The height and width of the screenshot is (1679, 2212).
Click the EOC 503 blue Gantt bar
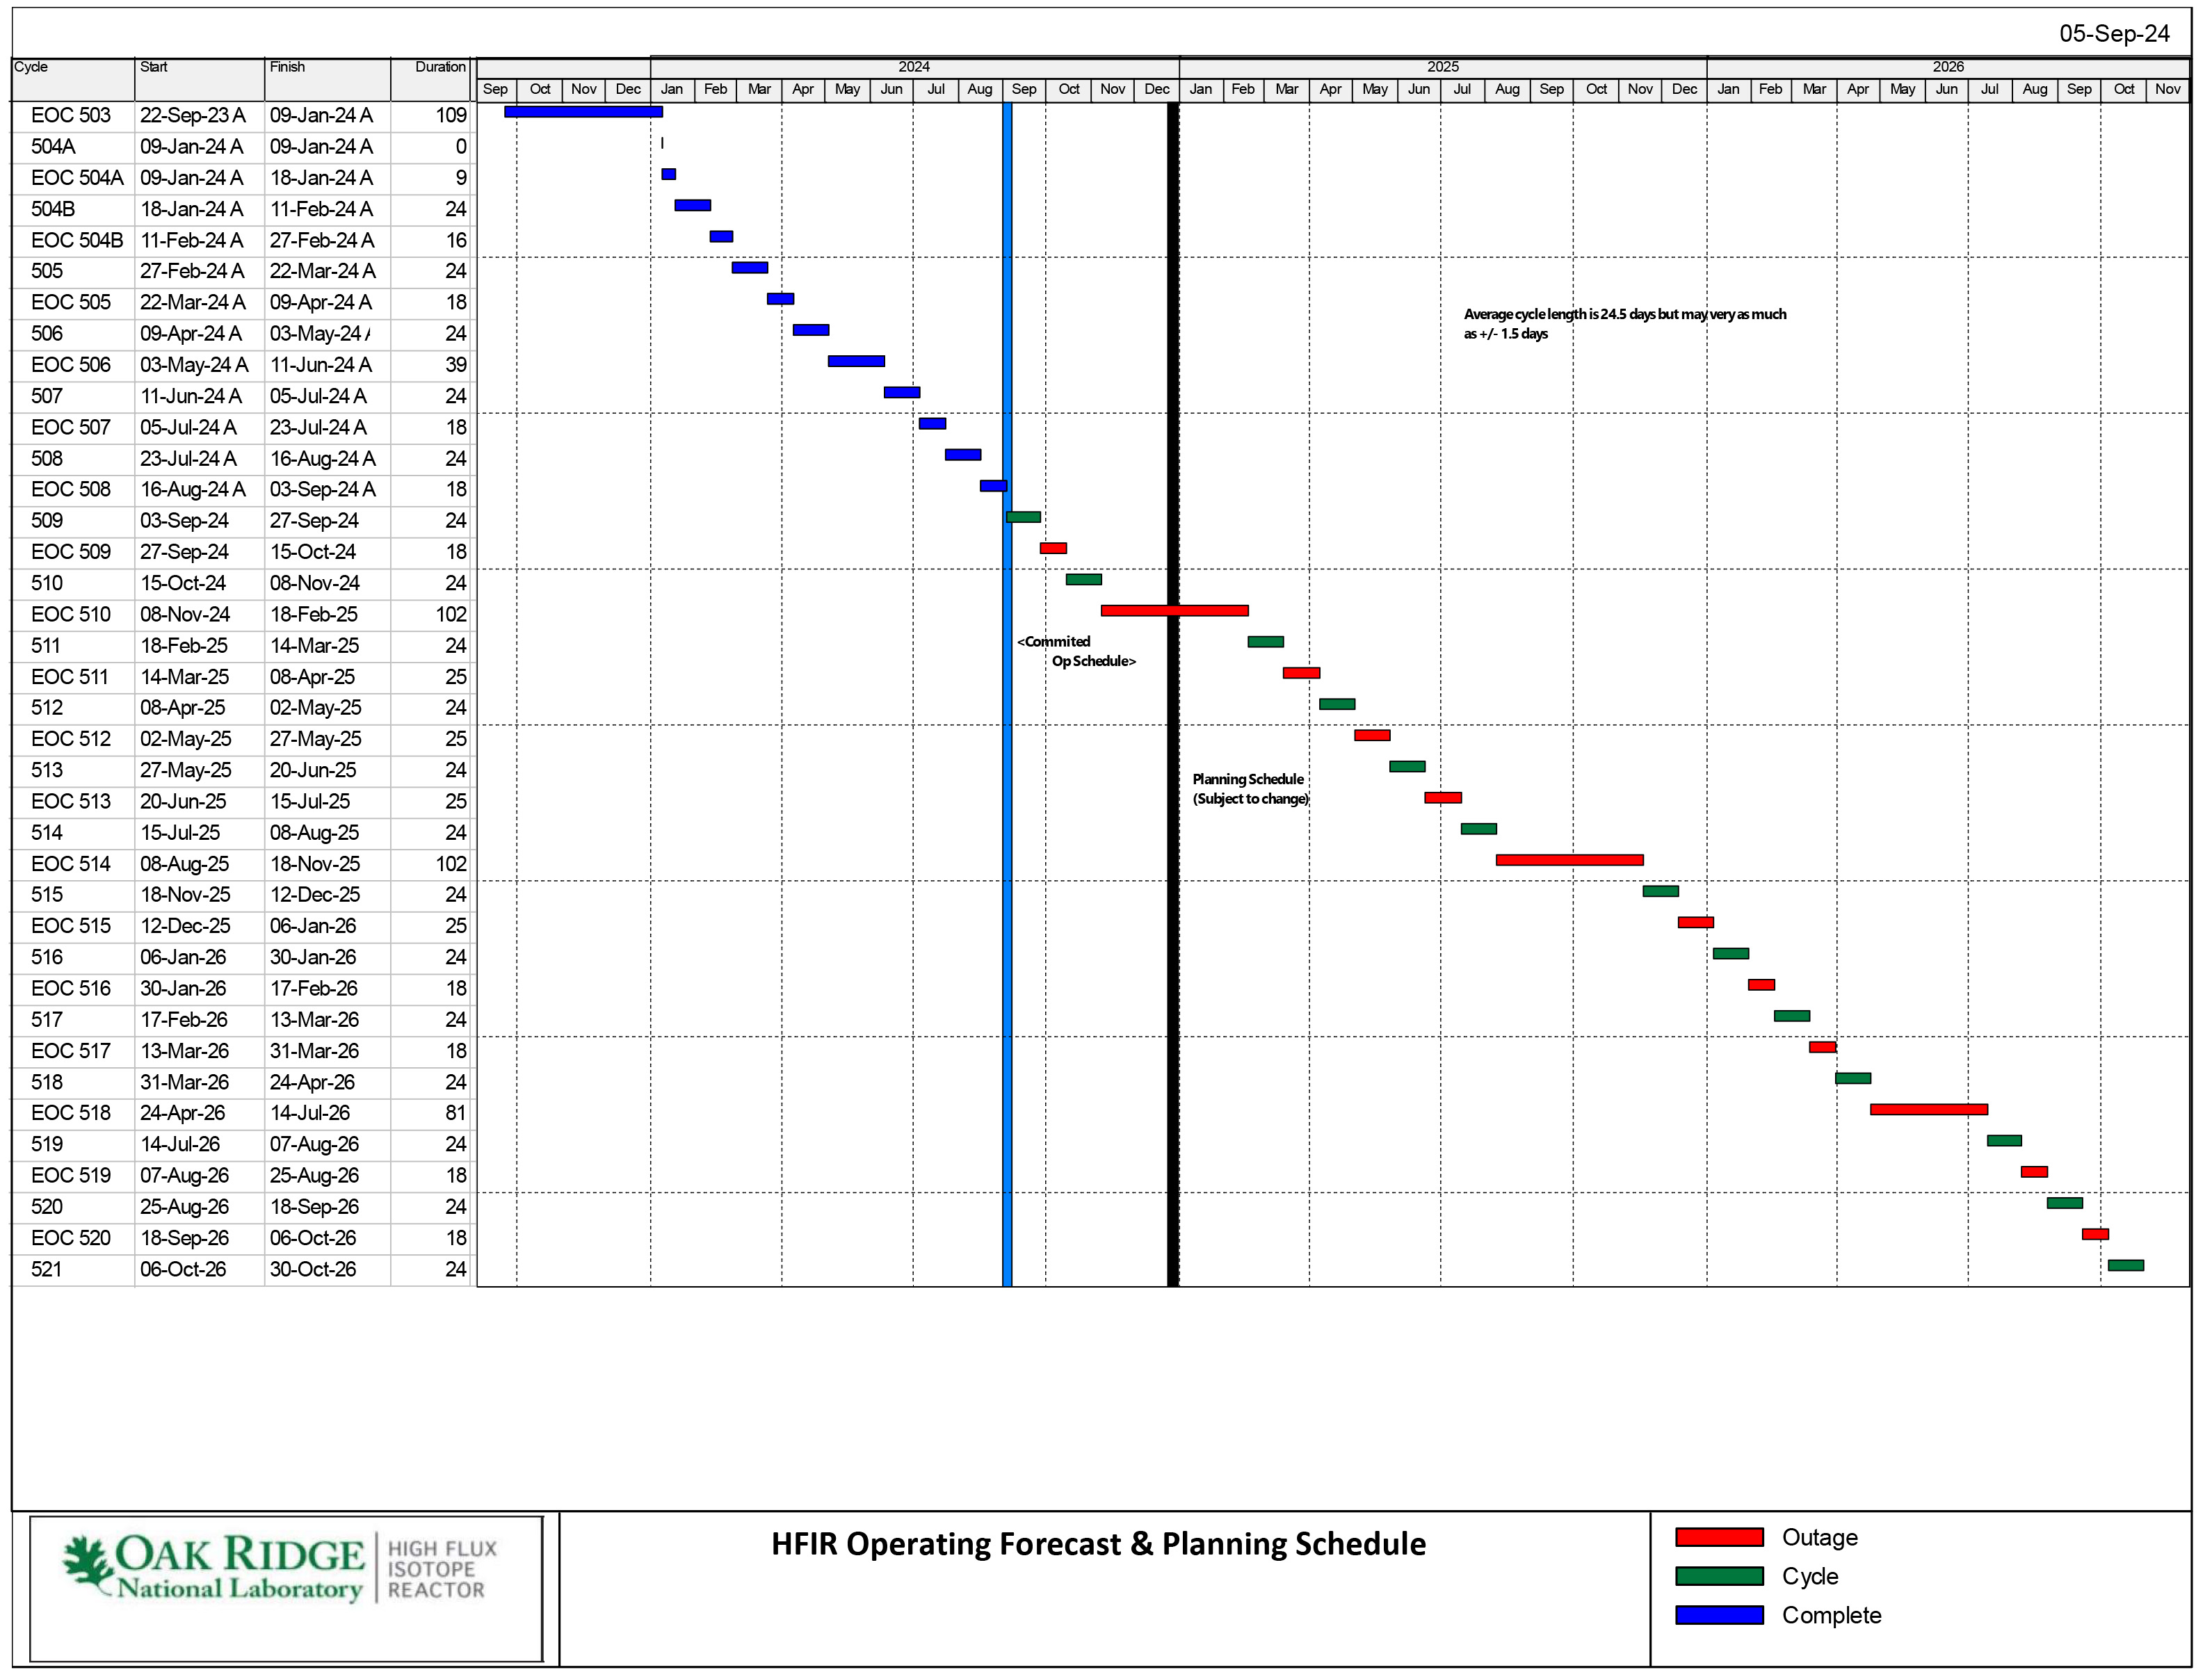[x=583, y=112]
